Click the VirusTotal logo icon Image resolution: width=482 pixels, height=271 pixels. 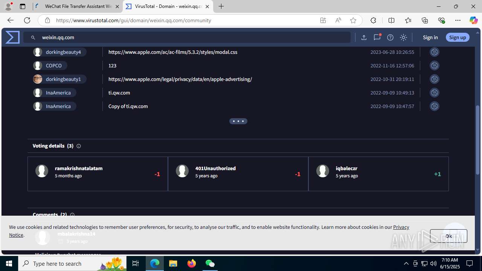[x=12, y=37]
